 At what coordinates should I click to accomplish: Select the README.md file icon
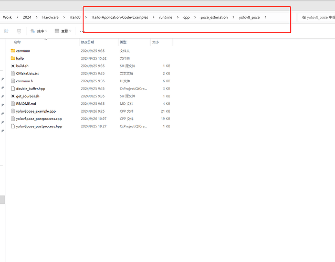pos(13,104)
